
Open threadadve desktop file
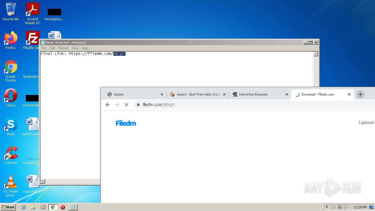click(54, 14)
